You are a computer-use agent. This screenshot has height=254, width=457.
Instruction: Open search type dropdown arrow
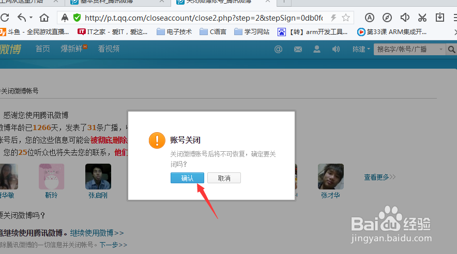pyautogui.click(x=441, y=49)
